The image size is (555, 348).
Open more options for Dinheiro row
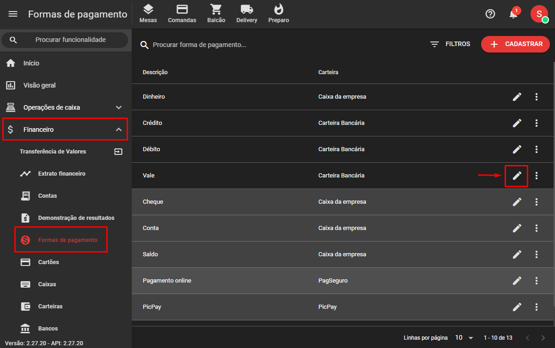[537, 97]
